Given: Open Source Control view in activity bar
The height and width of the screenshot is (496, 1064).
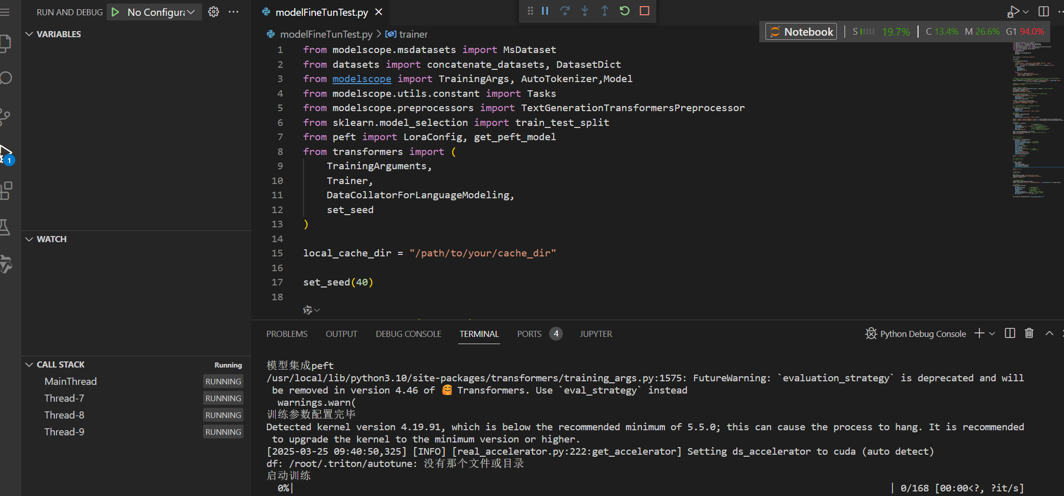Looking at the screenshot, I should (6, 117).
